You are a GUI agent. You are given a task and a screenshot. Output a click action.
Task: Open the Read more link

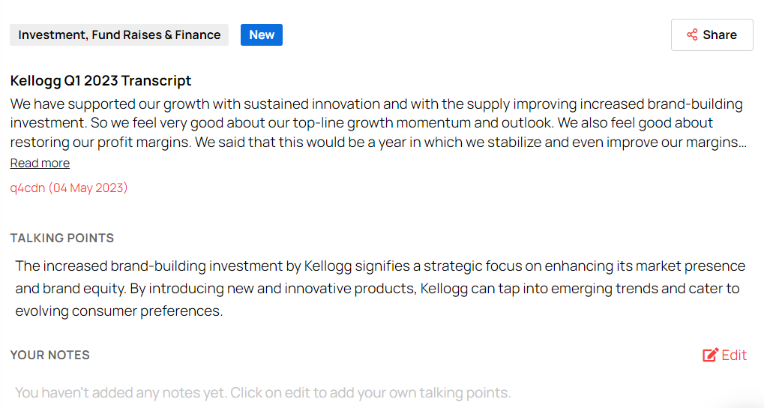(40, 163)
